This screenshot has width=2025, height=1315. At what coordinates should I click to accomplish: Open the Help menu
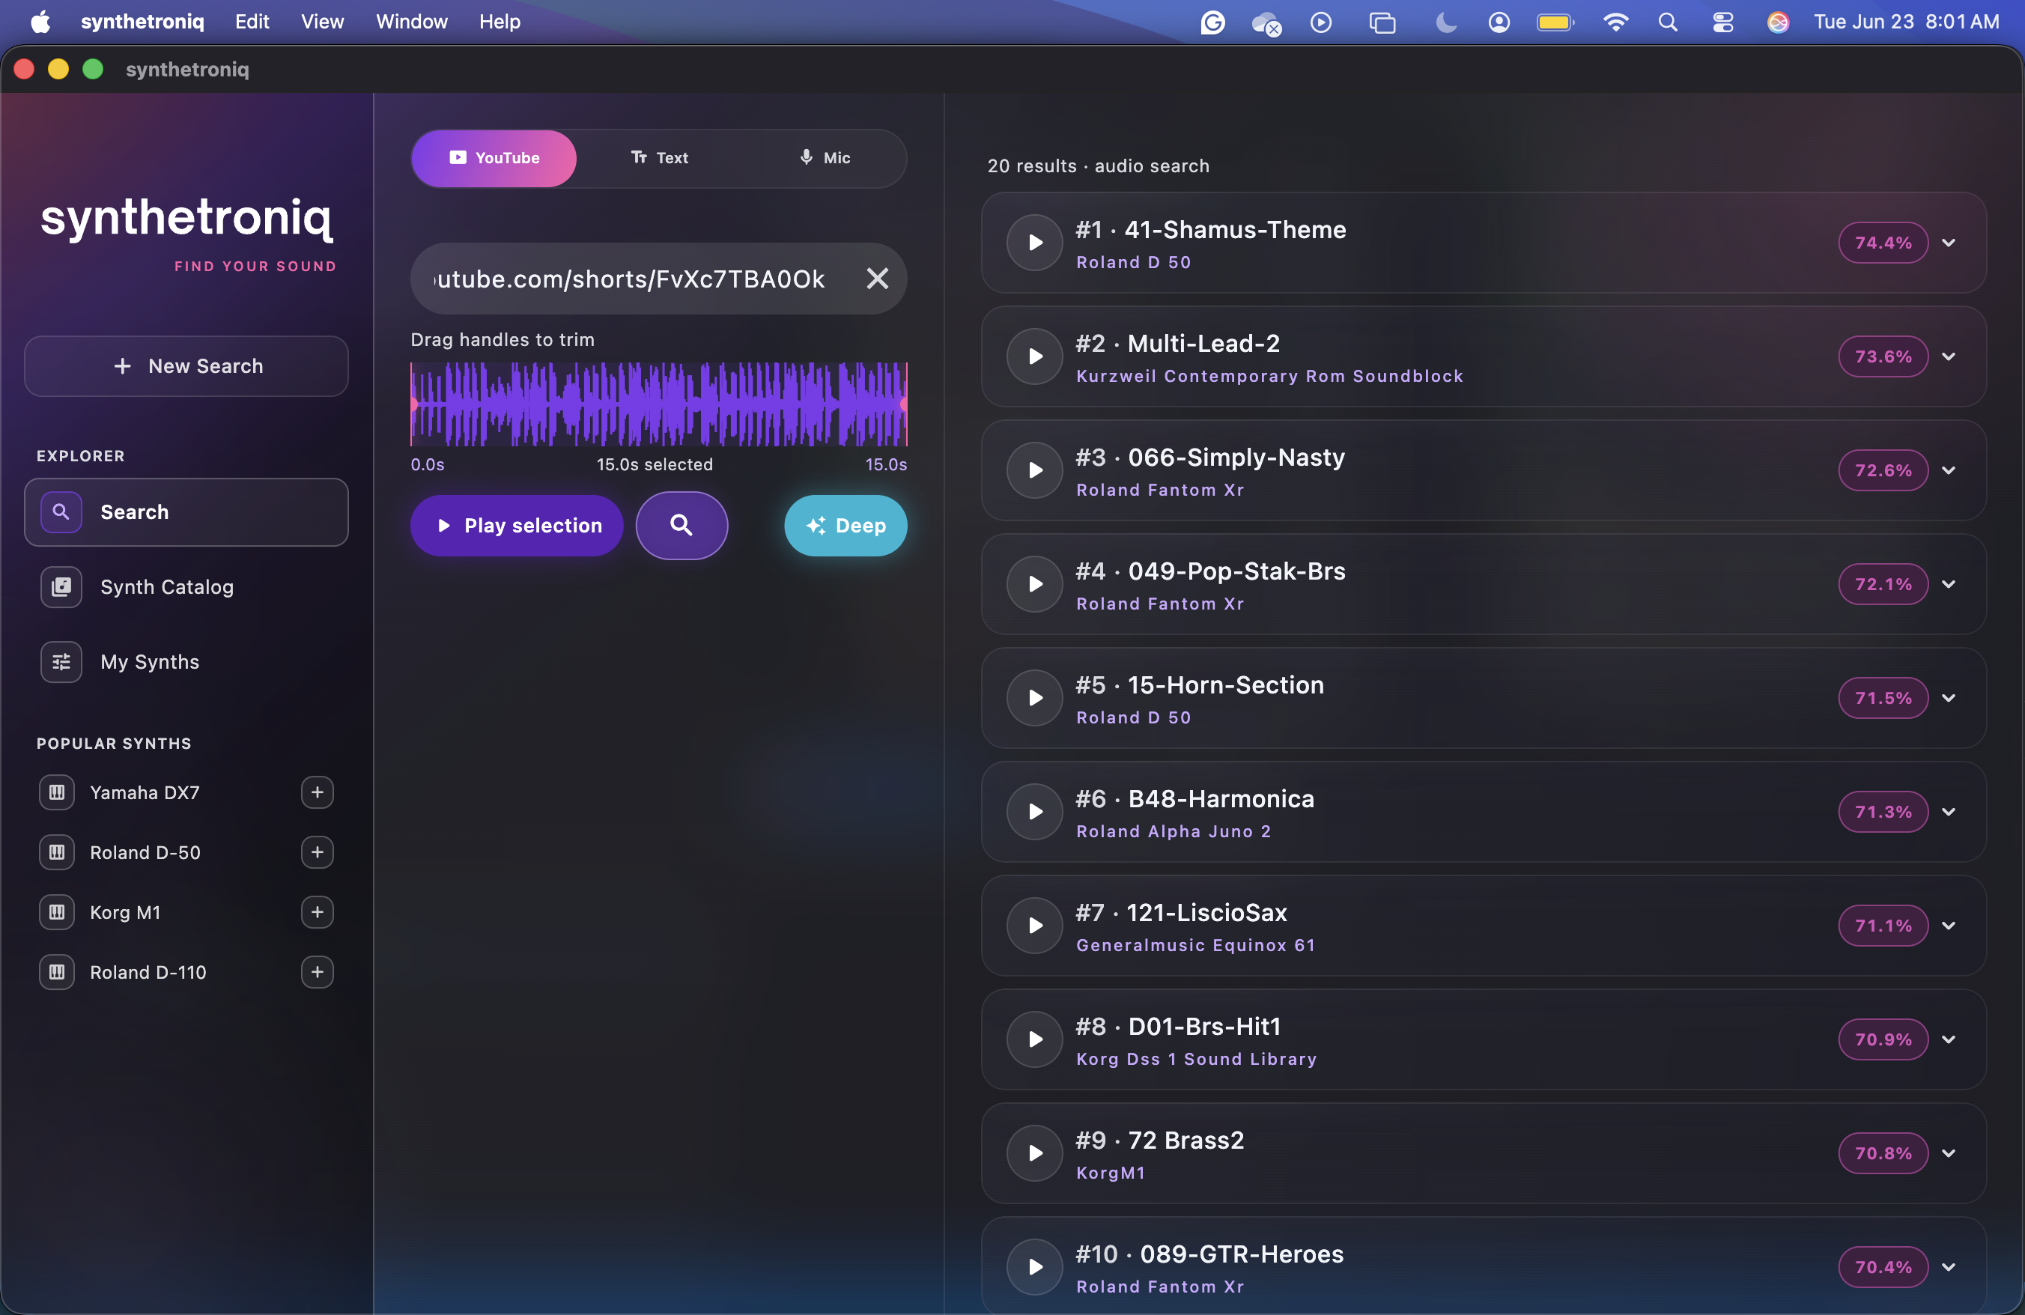pos(500,22)
